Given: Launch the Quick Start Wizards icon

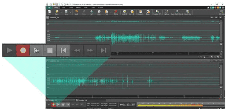Looking at the screenshot, I should pyautogui.click(x=177, y=12).
